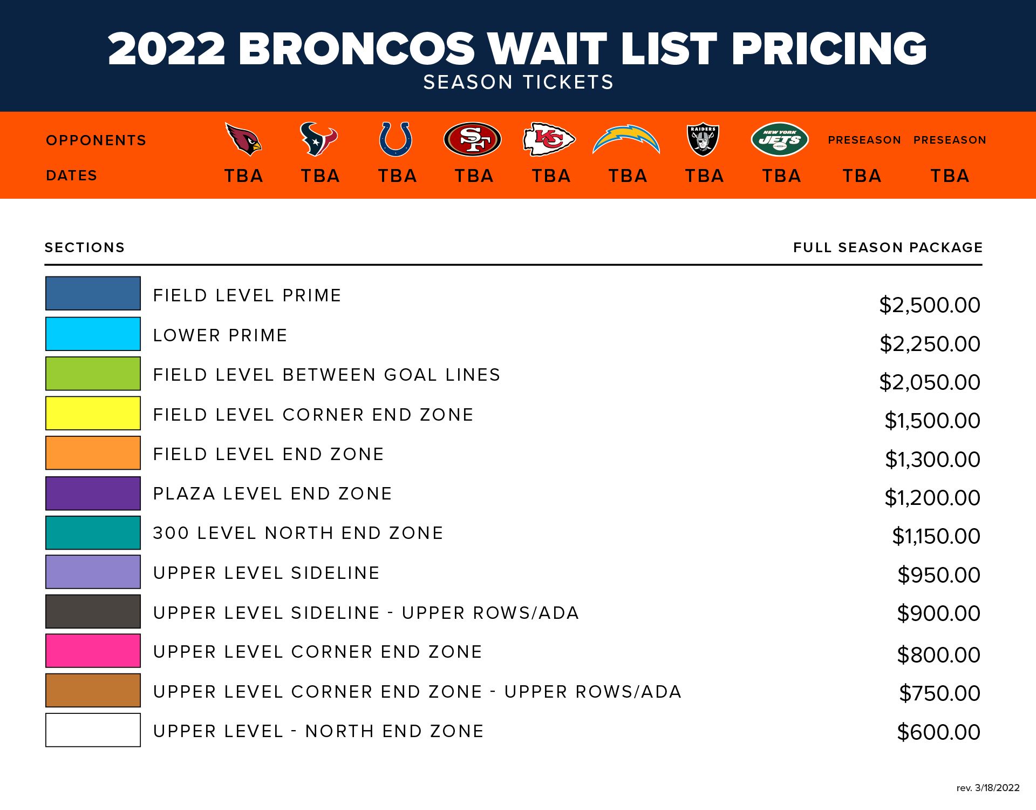Select the pink Upper Level Corner End Zone swatch

click(93, 651)
